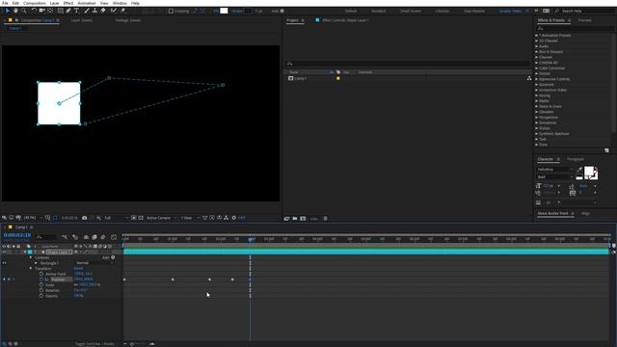Select the Roto Brush tool
The image size is (617, 347).
pos(114,11)
